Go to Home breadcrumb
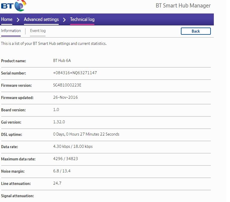This screenshot has height=202, width=230. 7,19
